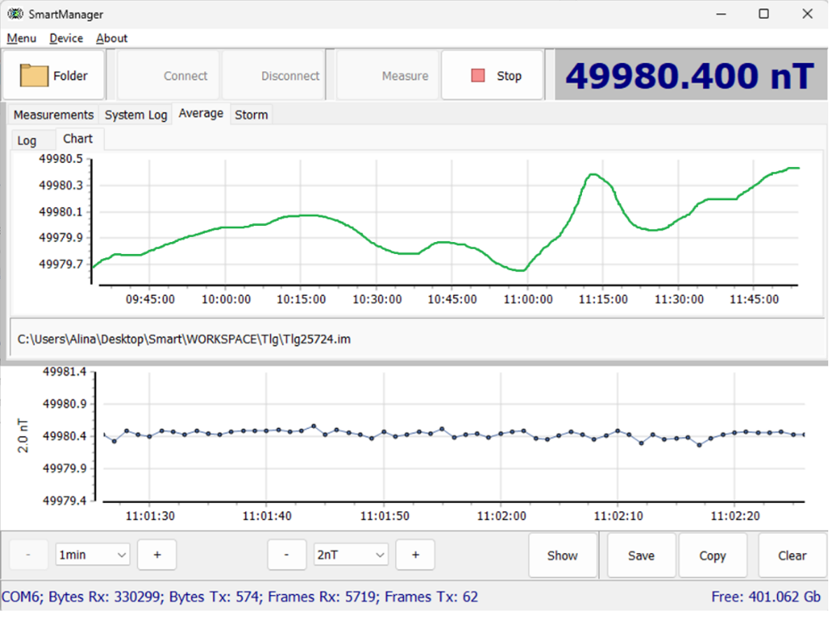This screenshot has height=619, width=838.
Task: Expand the 2nT scale dropdown
Action: click(x=350, y=555)
